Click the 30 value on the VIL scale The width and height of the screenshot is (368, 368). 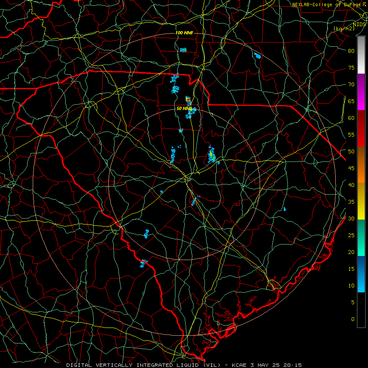(x=351, y=219)
